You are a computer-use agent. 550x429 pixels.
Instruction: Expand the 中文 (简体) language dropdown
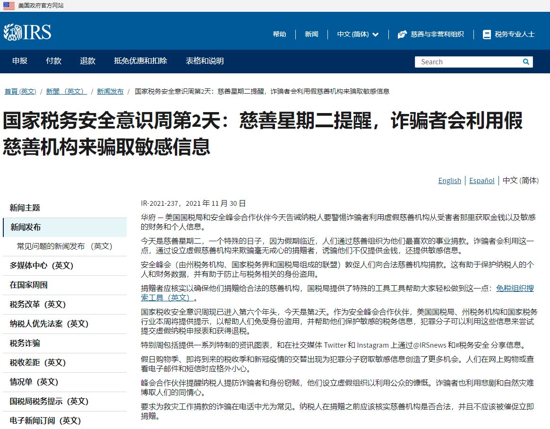358,35
